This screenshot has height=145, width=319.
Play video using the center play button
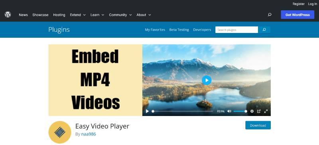click(x=207, y=80)
